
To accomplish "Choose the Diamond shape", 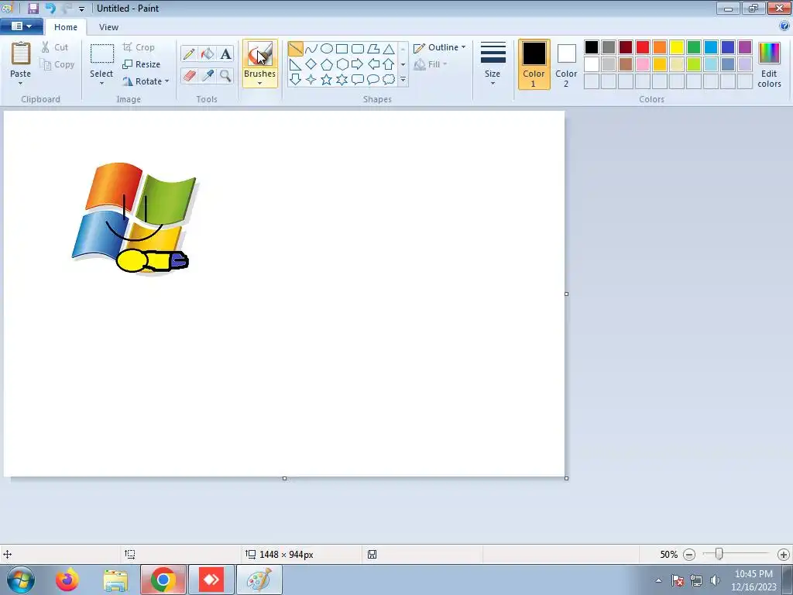I will coord(311,64).
